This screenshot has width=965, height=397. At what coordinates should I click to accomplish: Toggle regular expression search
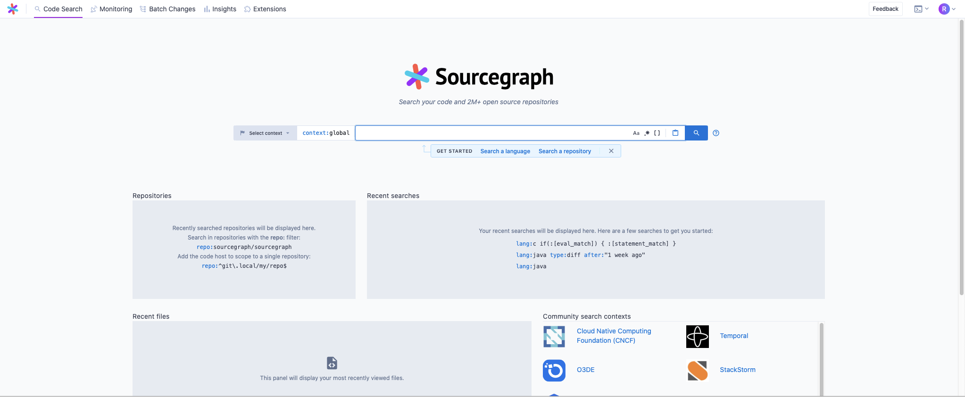[x=647, y=133]
